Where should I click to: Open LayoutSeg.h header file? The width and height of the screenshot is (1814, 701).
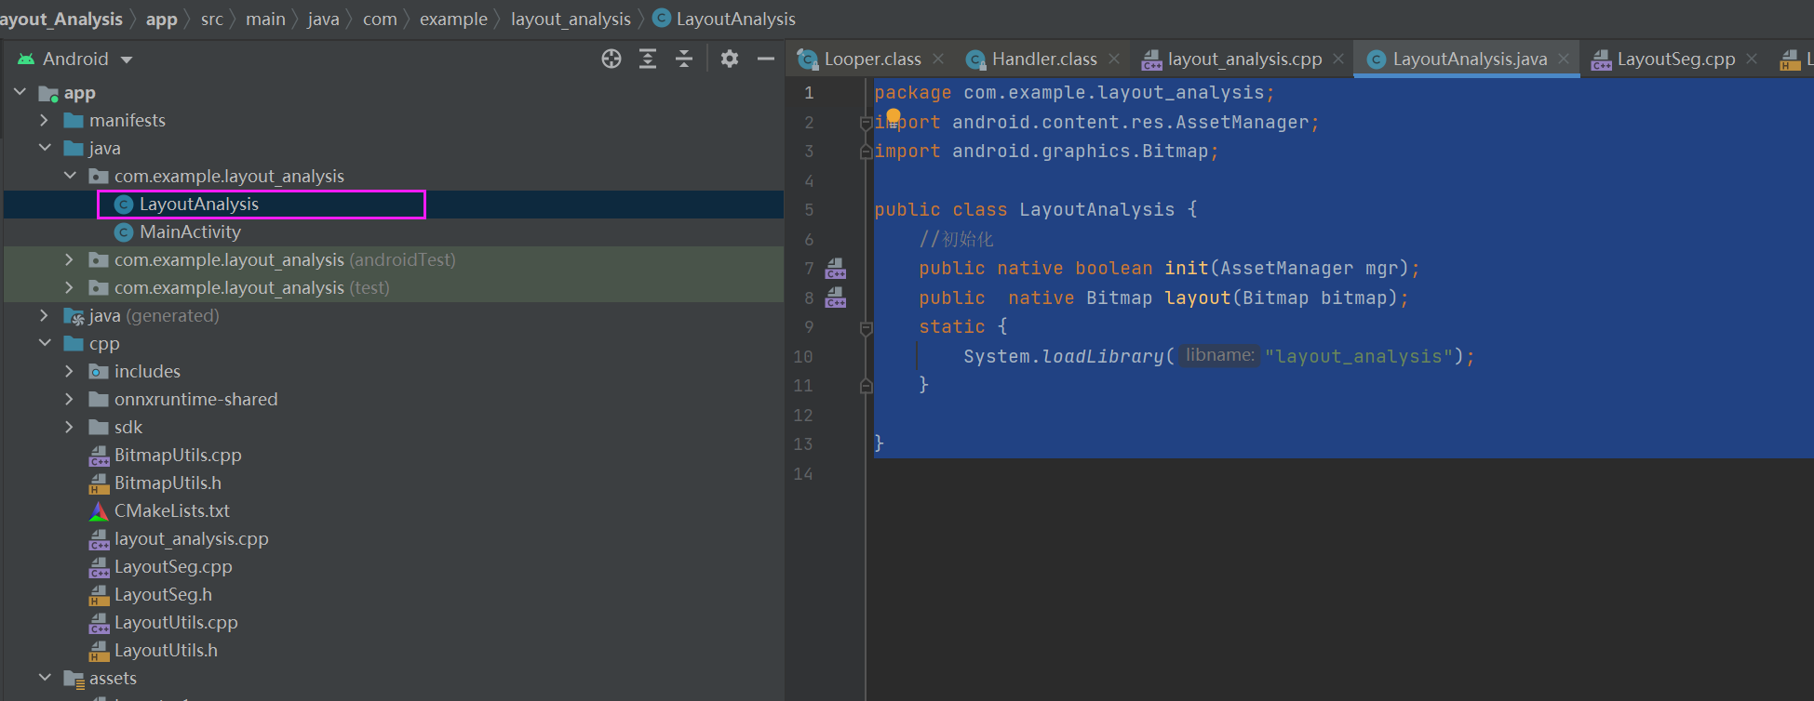click(x=163, y=594)
